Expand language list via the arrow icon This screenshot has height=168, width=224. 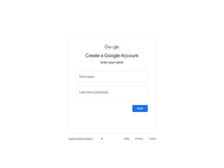102,139
